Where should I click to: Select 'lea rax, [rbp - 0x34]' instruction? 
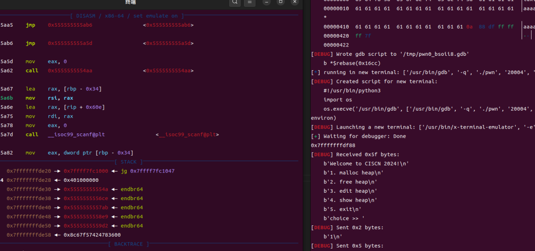(63, 89)
